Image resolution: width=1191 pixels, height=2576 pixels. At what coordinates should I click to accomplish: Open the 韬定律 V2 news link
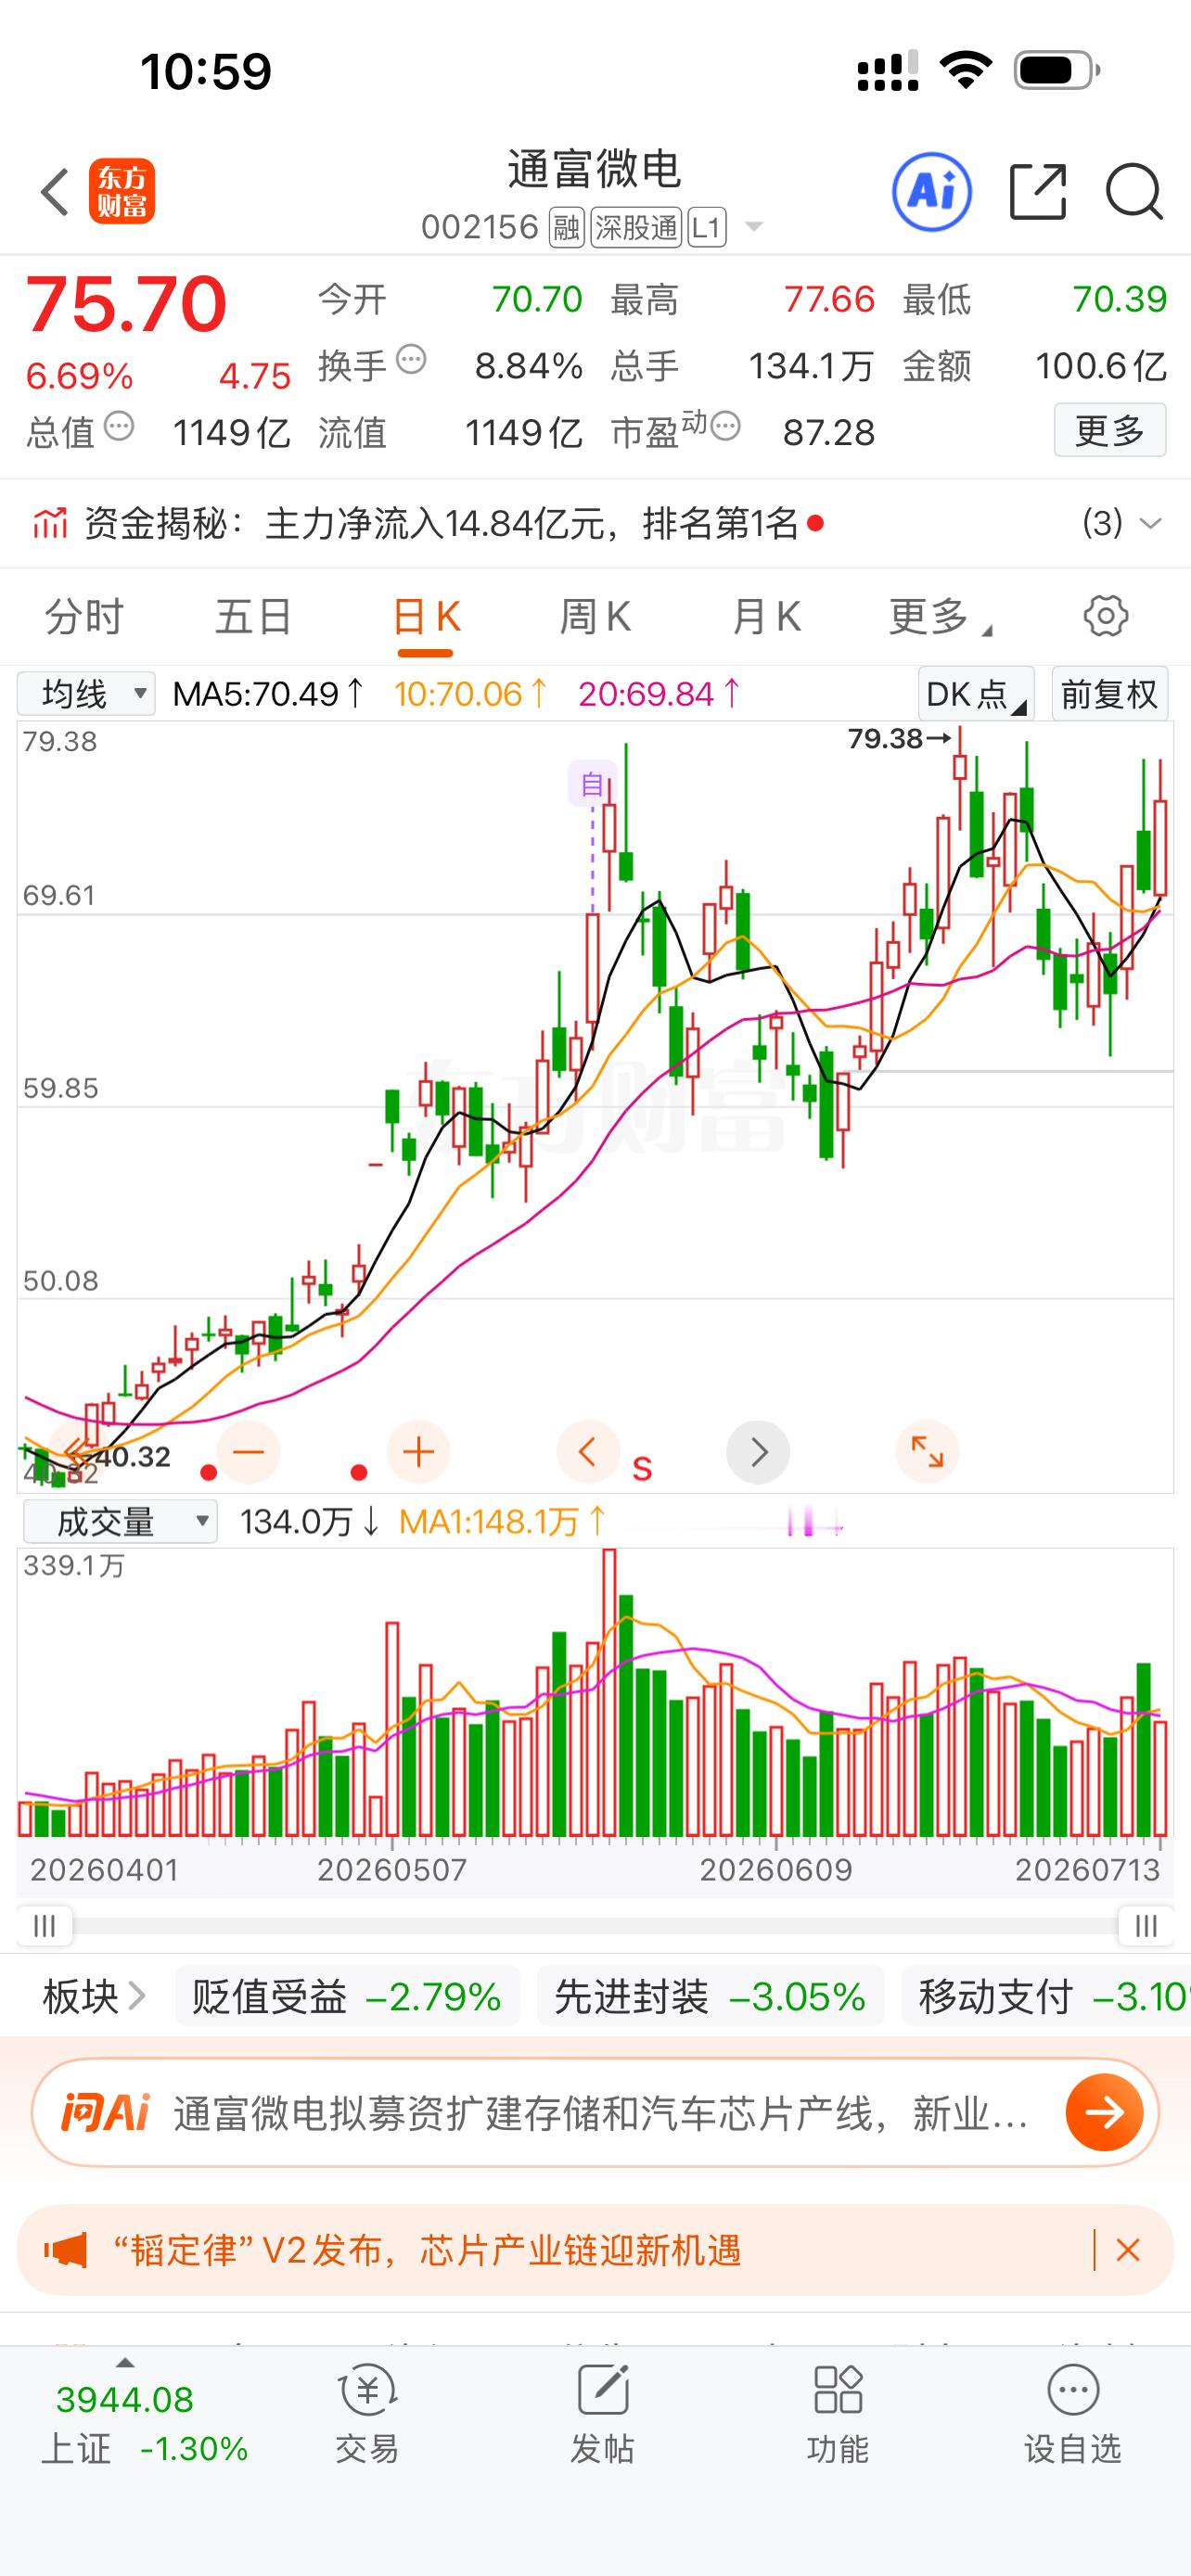point(427,2250)
